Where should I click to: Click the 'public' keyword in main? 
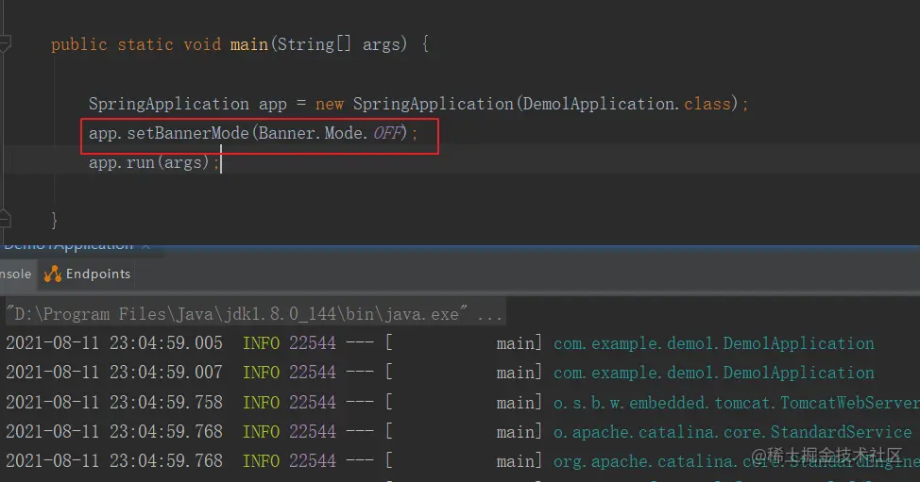(x=79, y=44)
